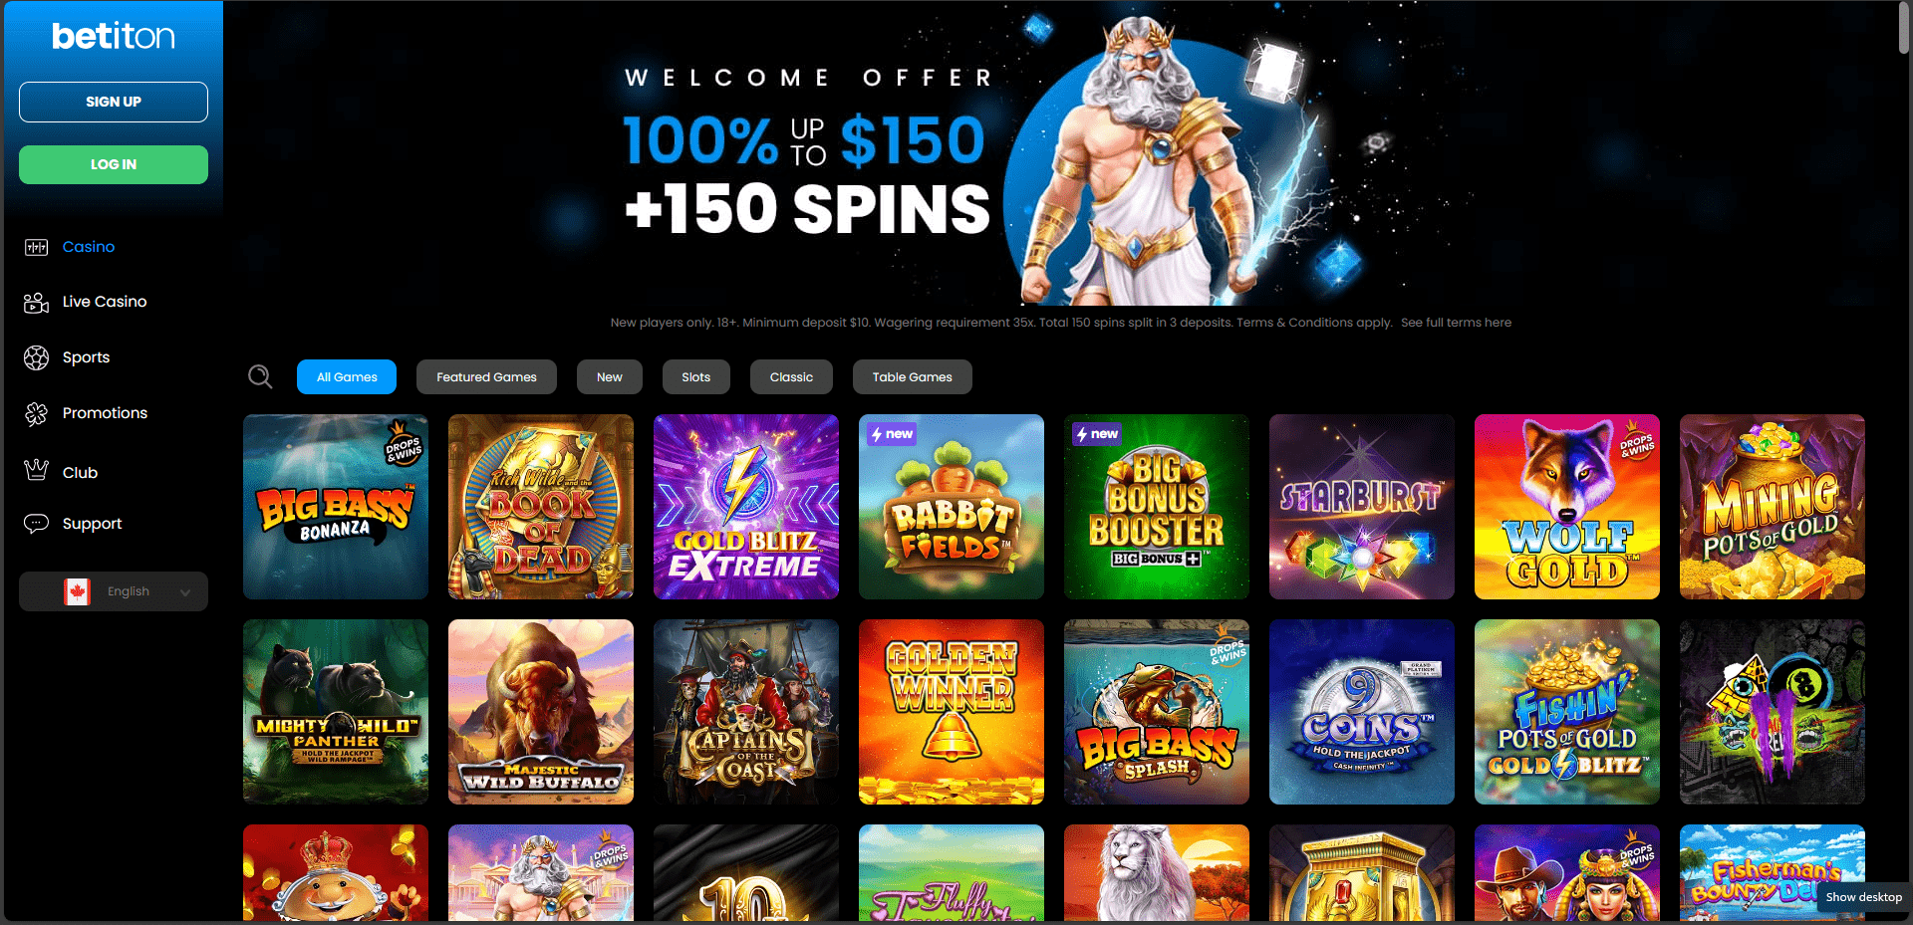Click the SIGN UP button
This screenshot has height=925, width=1913.
(x=114, y=102)
